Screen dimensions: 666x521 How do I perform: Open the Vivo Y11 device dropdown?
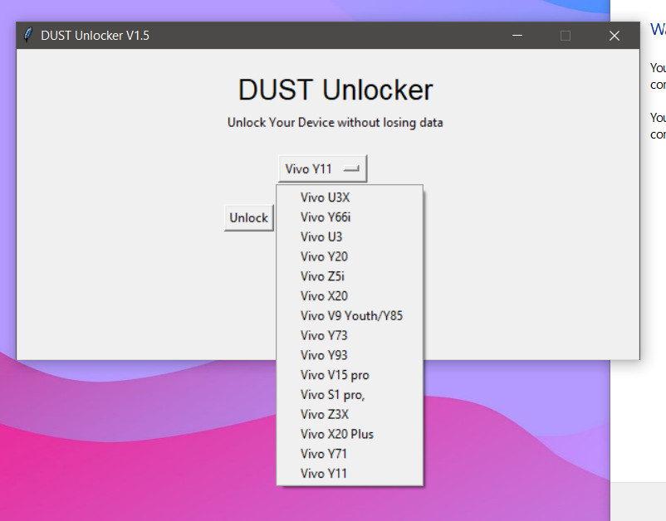(x=322, y=169)
